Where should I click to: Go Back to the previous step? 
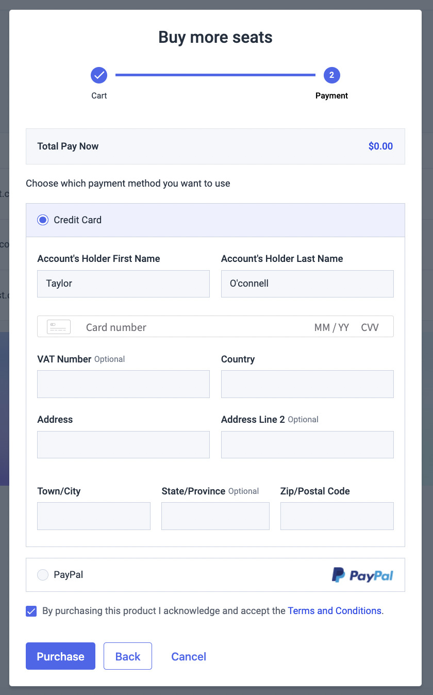[128, 656]
